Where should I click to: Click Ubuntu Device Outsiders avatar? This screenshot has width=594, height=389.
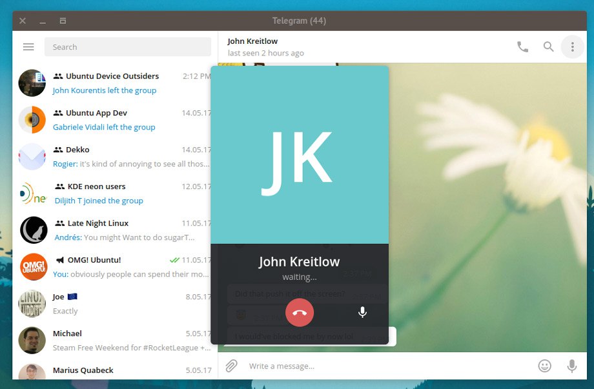pyautogui.click(x=32, y=83)
